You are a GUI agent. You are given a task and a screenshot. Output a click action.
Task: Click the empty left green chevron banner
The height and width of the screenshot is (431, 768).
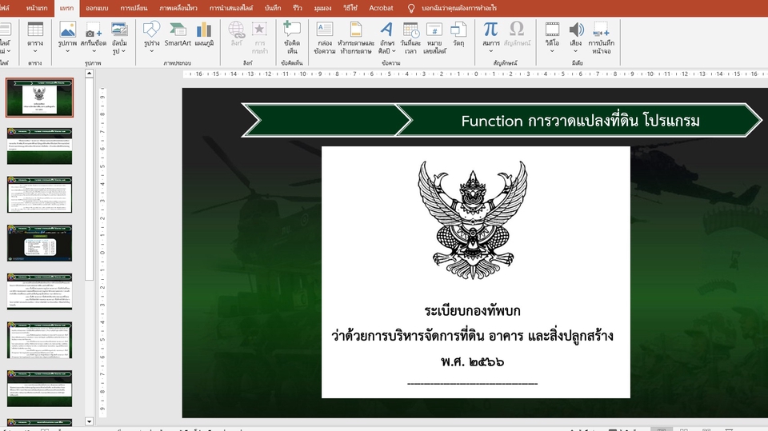pyautogui.click(x=326, y=120)
